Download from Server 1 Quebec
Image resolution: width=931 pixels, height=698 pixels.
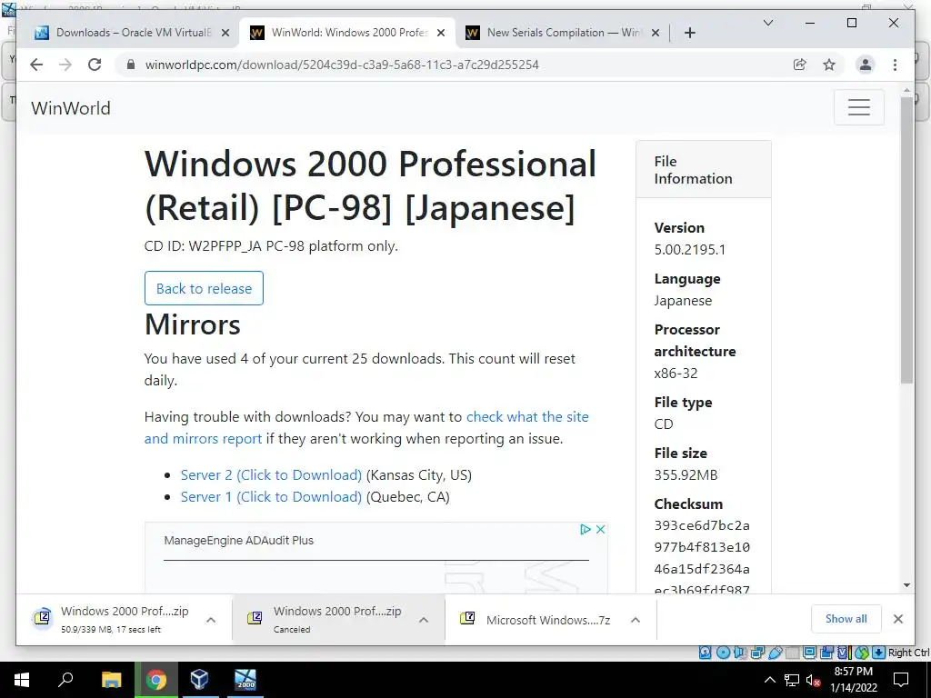tap(271, 497)
